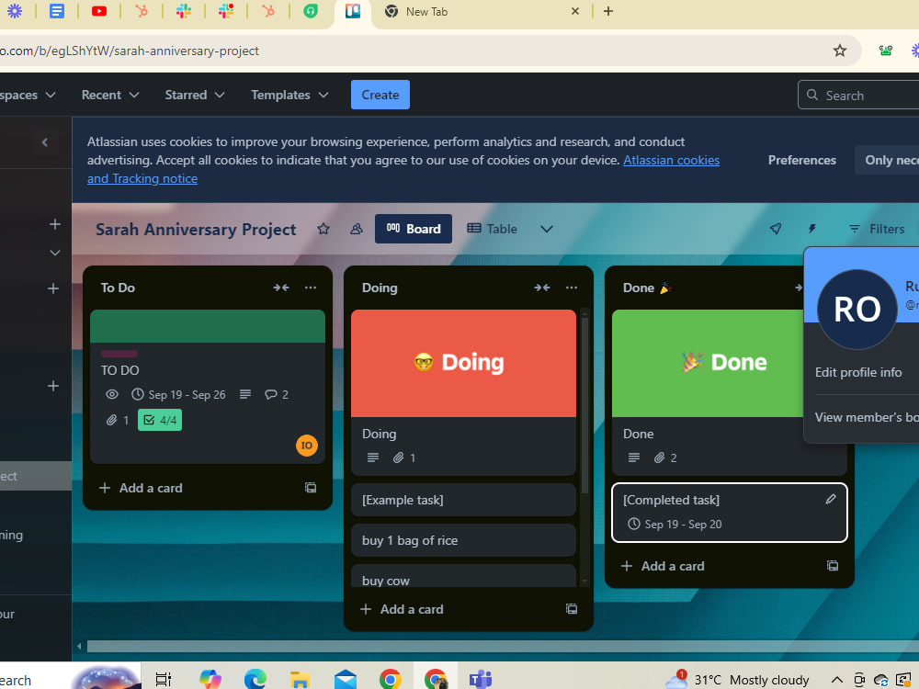919x689 pixels.
Task: Collapse the To Do list
Action: (x=281, y=288)
